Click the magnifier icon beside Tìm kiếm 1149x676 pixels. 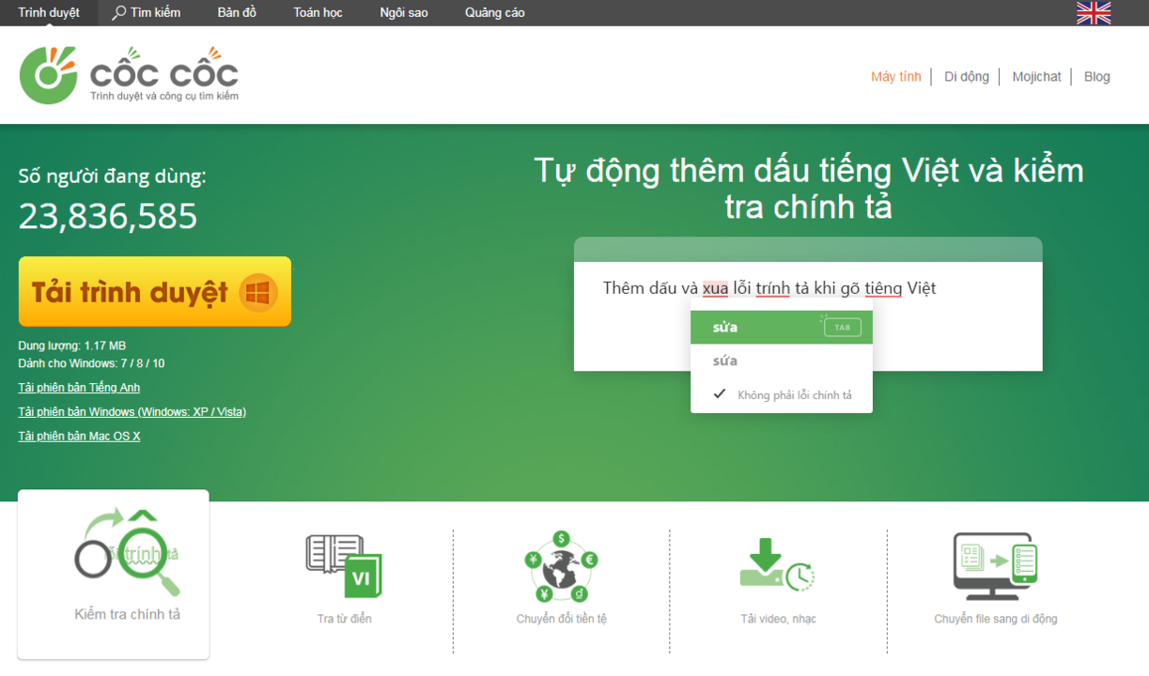pyautogui.click(x=118, y=13)
